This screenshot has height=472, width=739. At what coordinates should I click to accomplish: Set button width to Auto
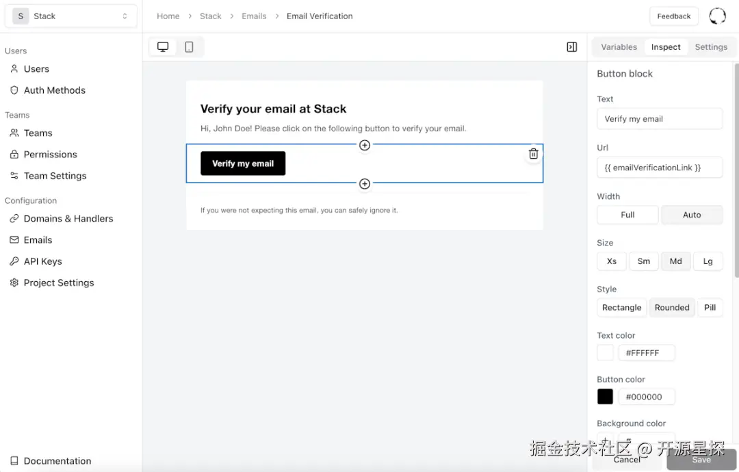pos(692,215)
